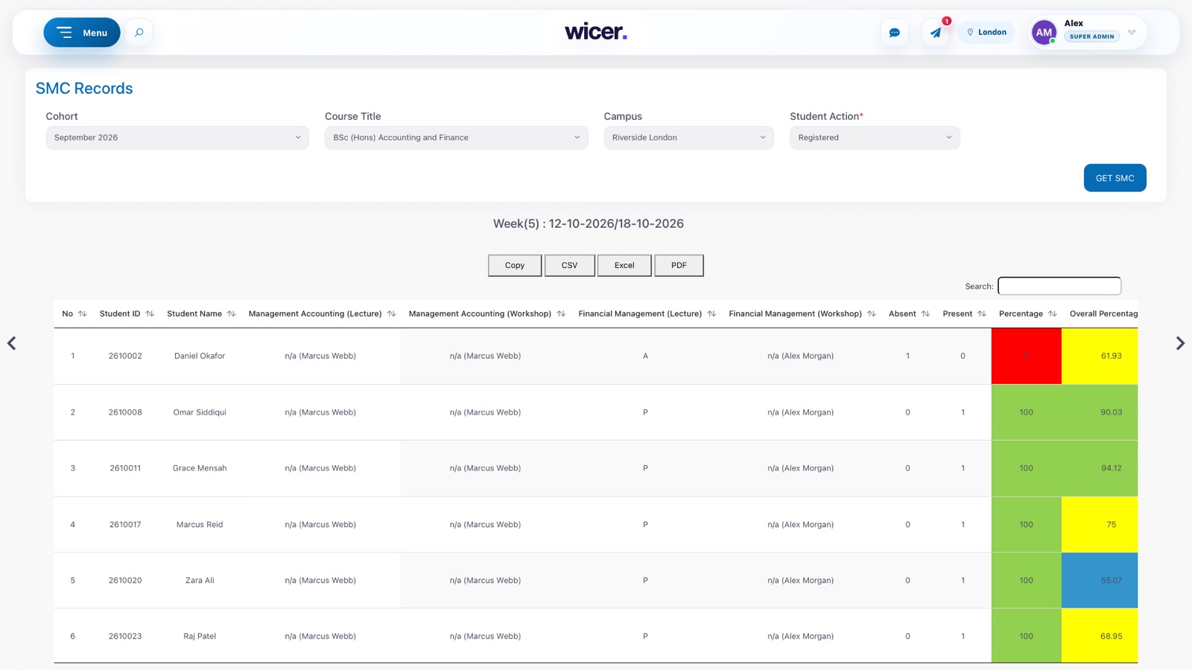The image size is (1192, 670).
Task: Open the Course Title dropdown
Action: point(456,138)
